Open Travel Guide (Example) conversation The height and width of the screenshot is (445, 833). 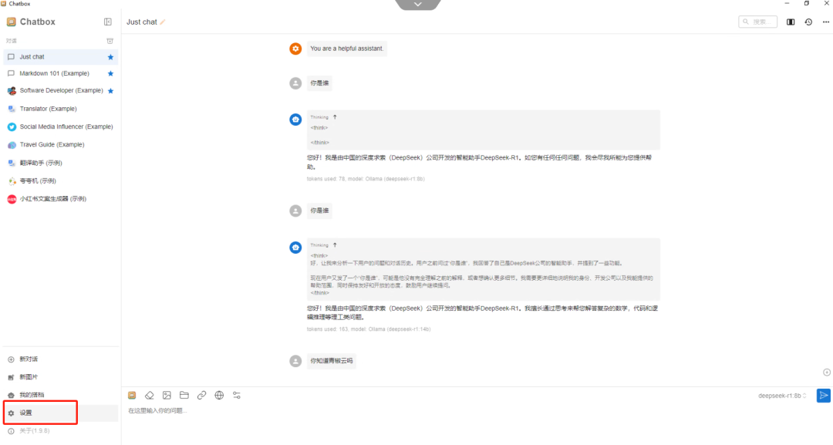point(61,145)
